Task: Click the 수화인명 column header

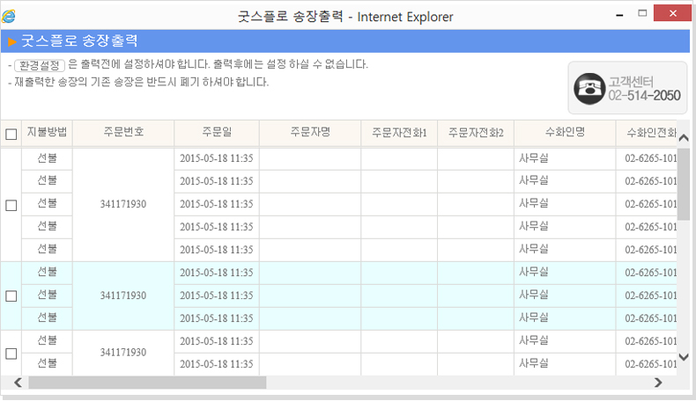Action: (x=565, y=132)
